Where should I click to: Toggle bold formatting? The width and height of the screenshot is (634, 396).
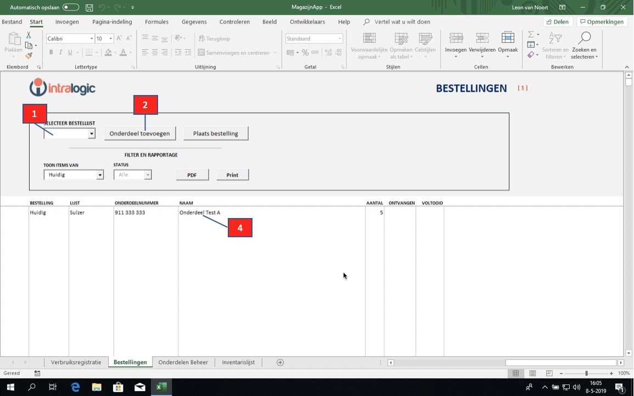(x=51, y=53)
